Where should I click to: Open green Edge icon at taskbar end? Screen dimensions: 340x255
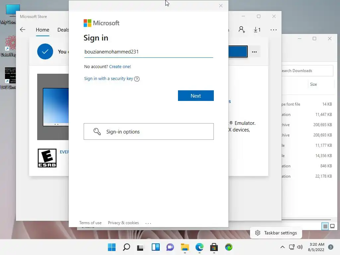coord(228,247)
